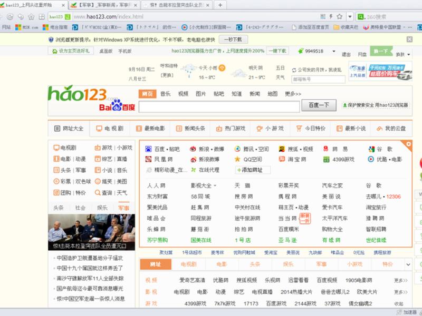
Task: Open 百度·贴吧 site link
Action: point(162,149)
